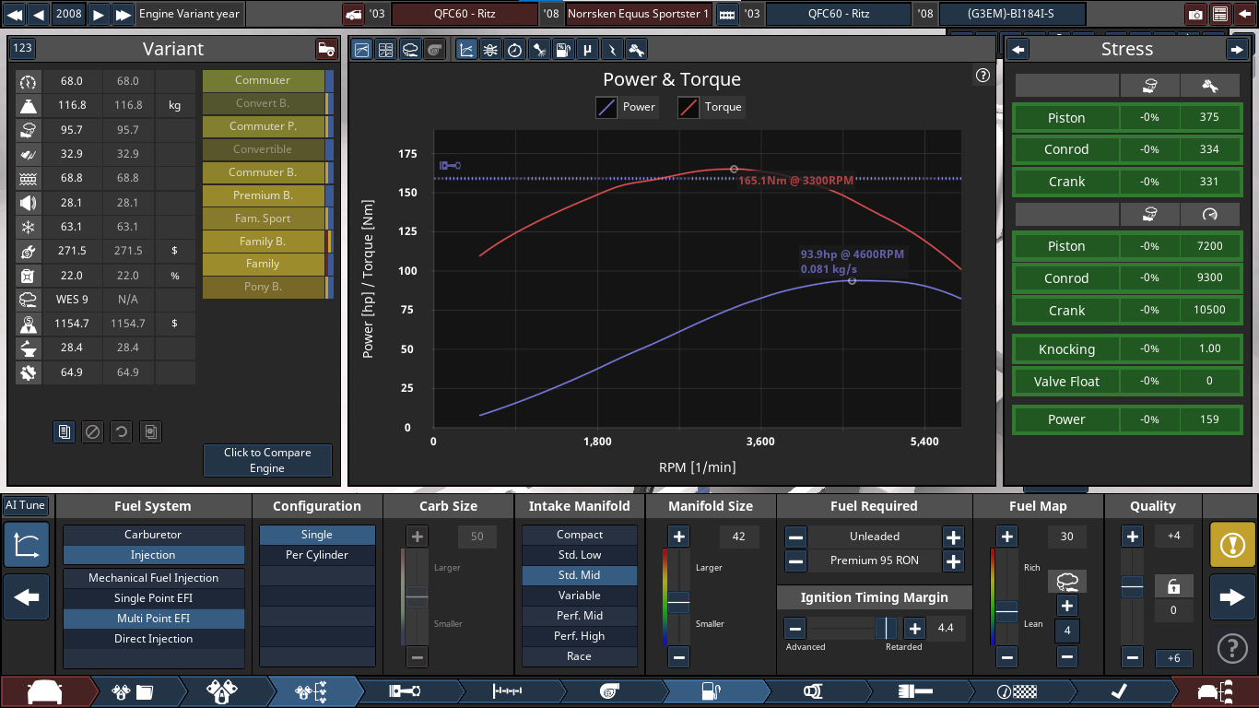Toggle the quality lock icon
Viewport: 1259px width, 708px height.
click(x=1174, y=586)
